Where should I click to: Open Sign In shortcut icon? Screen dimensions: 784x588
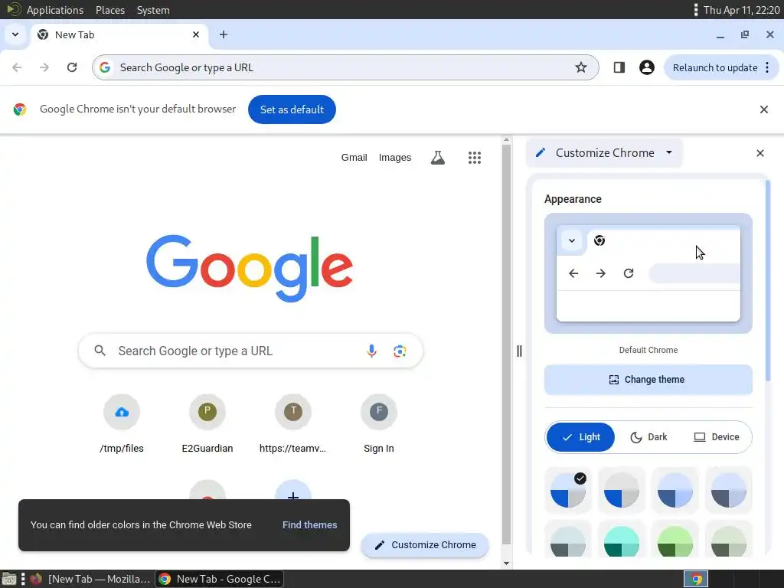379,412
